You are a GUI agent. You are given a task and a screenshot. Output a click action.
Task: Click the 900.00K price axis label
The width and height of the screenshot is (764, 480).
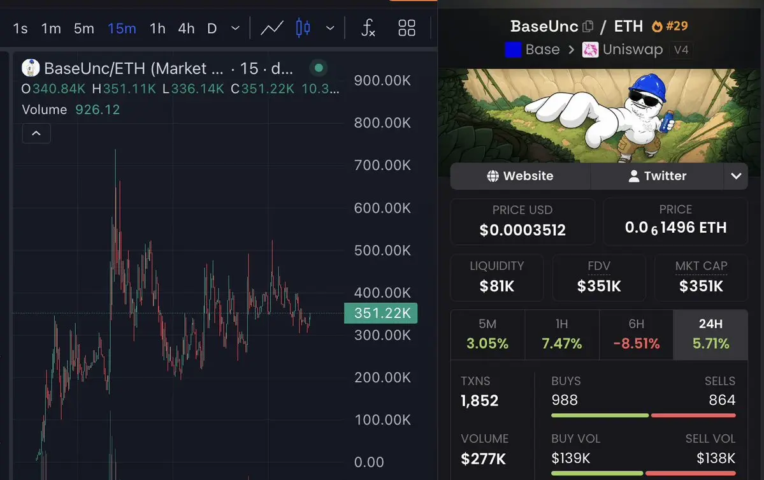pyautogui.click(x=382, y=80)
